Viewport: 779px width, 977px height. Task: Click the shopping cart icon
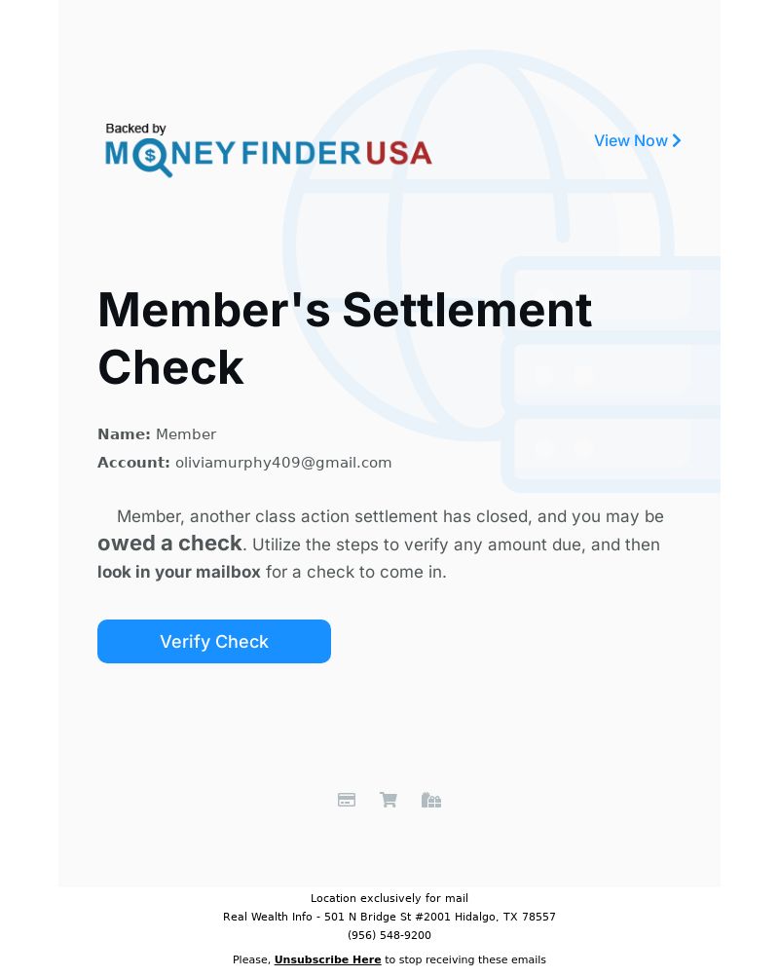(x=389, y=800)
